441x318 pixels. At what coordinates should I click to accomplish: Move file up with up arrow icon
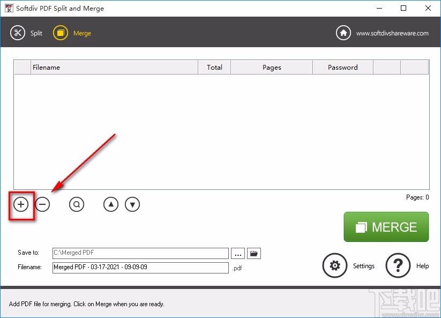pyautogui.click(x=111, y=204)
